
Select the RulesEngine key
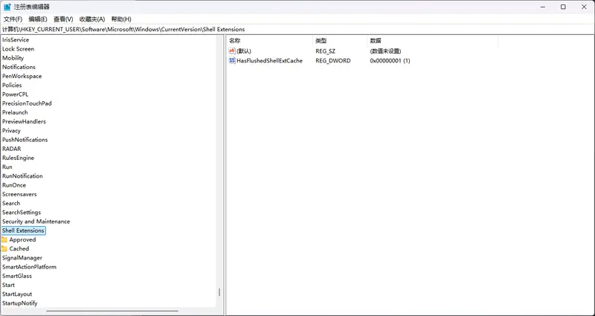(18, 158)
